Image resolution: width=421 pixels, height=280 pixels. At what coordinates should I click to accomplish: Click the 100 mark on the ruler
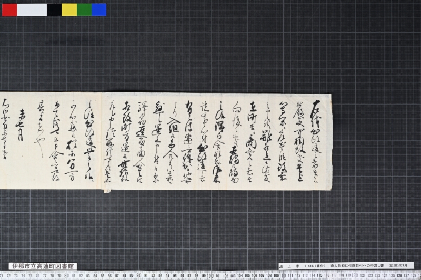210,275
